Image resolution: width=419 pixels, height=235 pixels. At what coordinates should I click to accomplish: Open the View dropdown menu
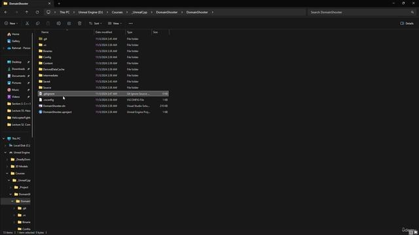pyautogui.click(x=115, y=23)
